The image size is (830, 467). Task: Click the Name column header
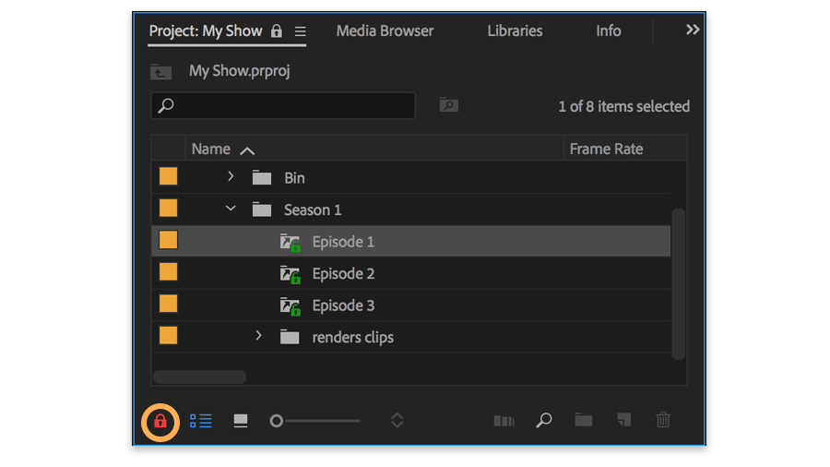point(211,149)
